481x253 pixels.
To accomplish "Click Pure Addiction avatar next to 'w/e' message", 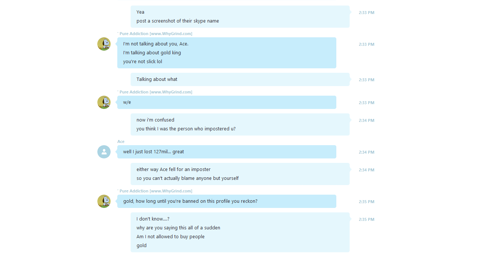I will click(x=104, y=102).
